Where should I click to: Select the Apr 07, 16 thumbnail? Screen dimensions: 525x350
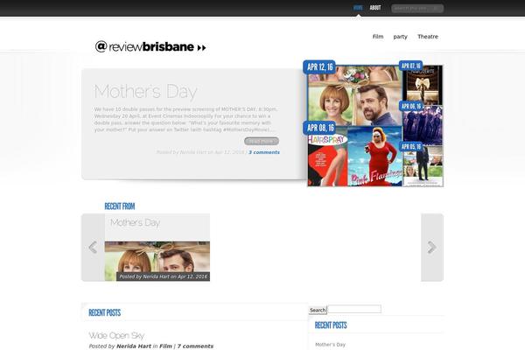tap(423, 86)
